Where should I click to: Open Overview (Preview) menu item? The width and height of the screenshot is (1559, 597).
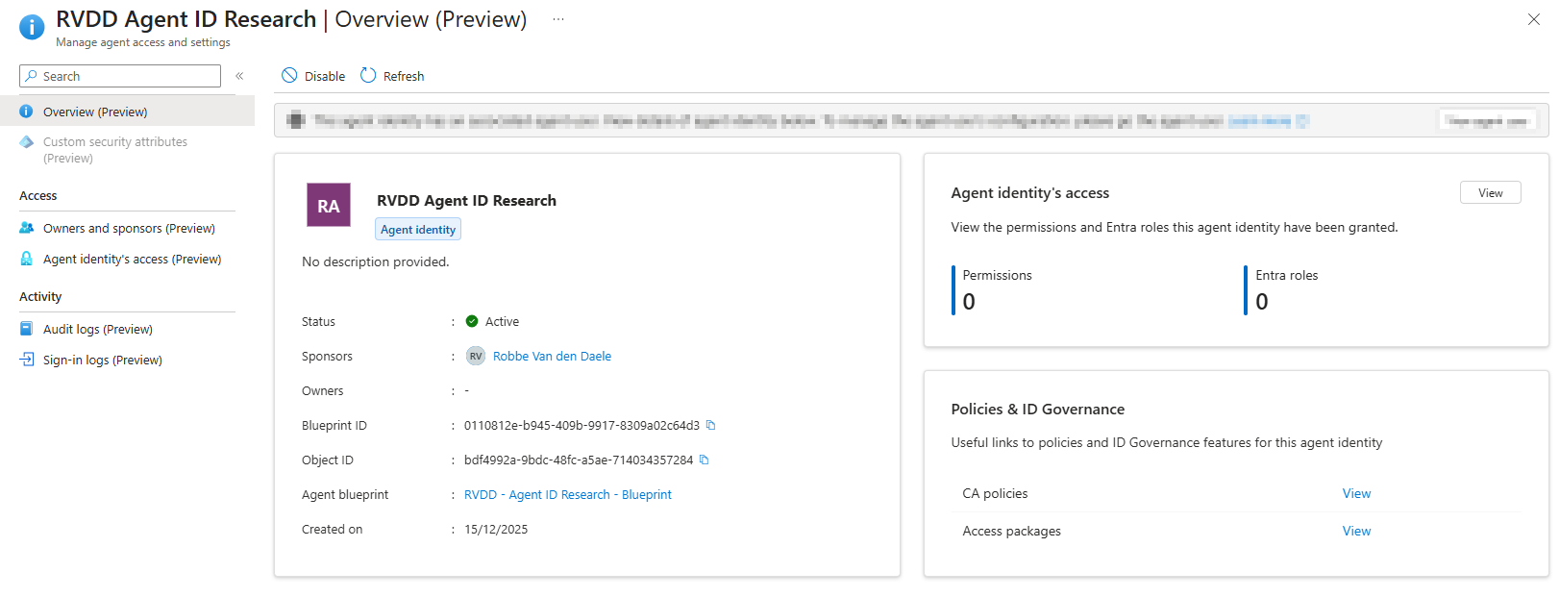click(95, 112)
